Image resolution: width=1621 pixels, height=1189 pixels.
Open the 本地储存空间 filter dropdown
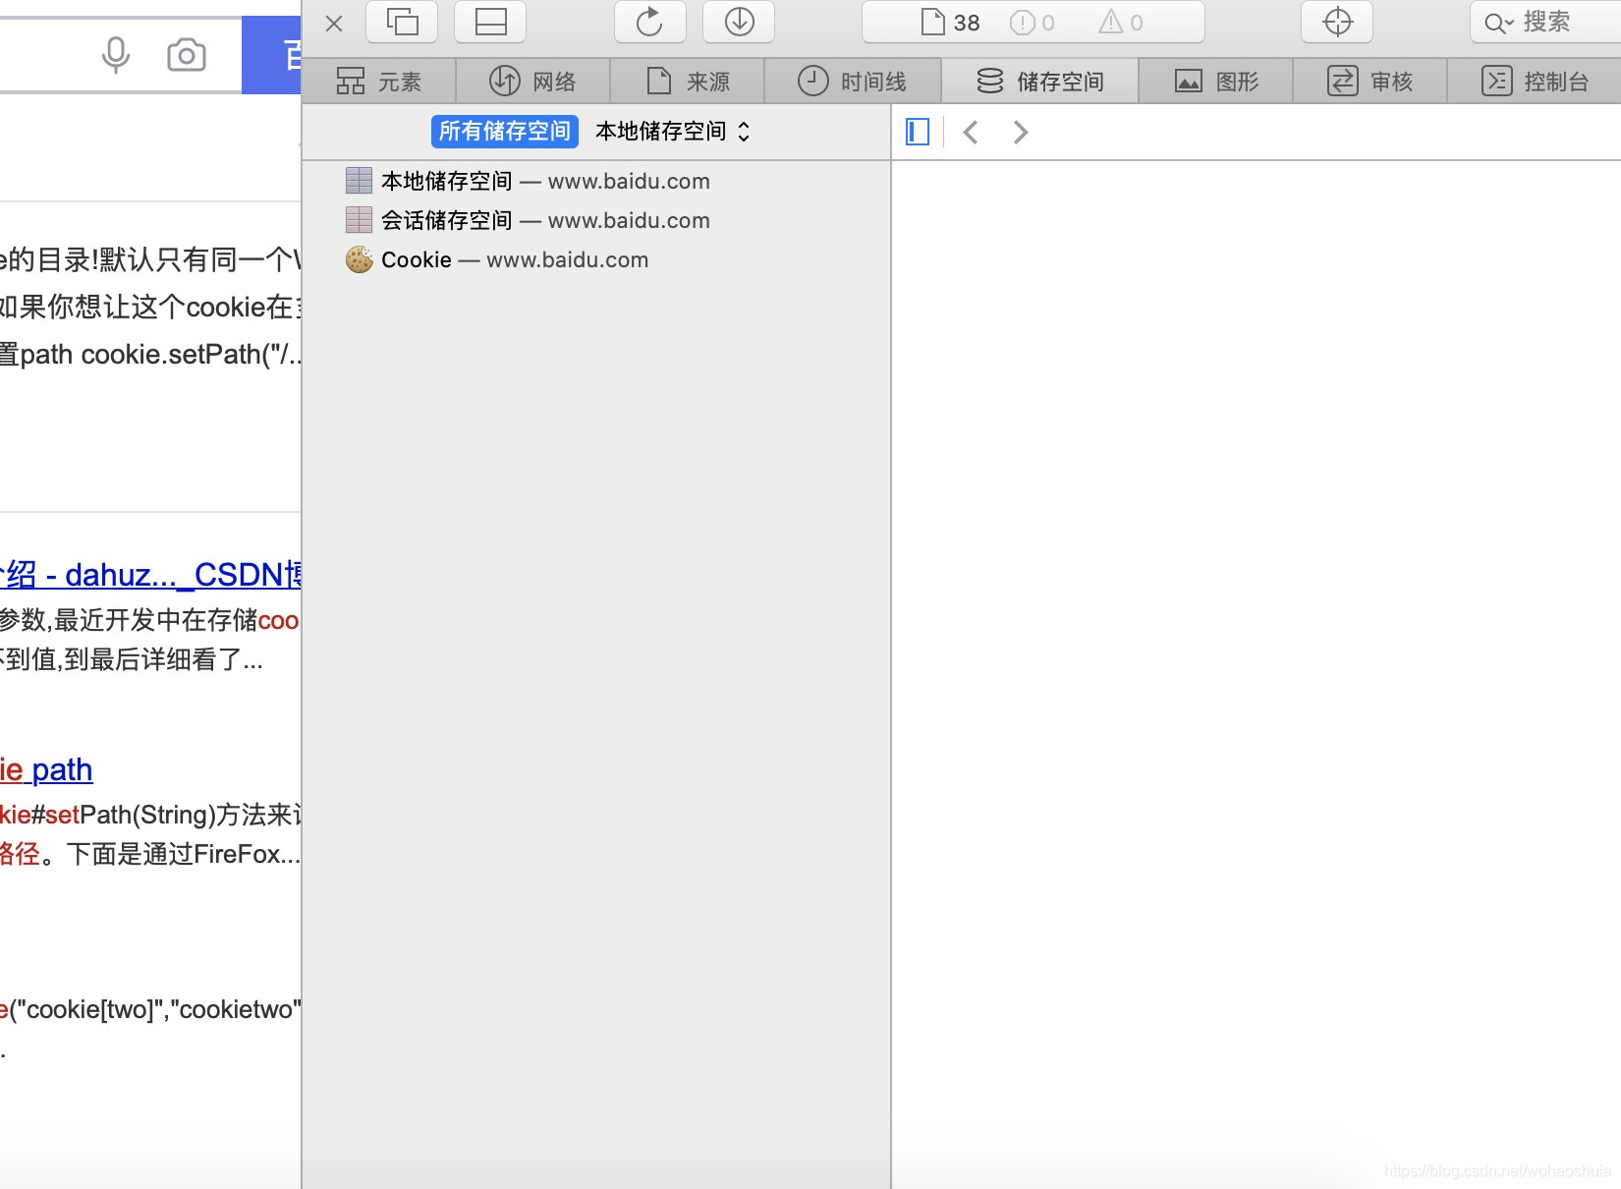(673, 131)
